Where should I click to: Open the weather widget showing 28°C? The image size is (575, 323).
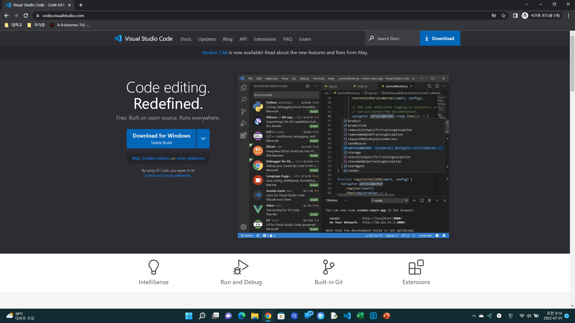(x=20, y=316)
